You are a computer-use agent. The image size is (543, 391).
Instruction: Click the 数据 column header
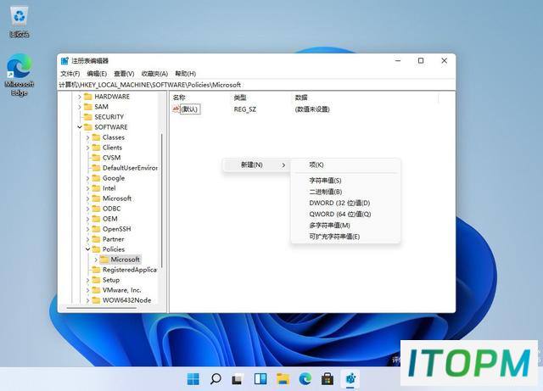(x=301, y=98)
